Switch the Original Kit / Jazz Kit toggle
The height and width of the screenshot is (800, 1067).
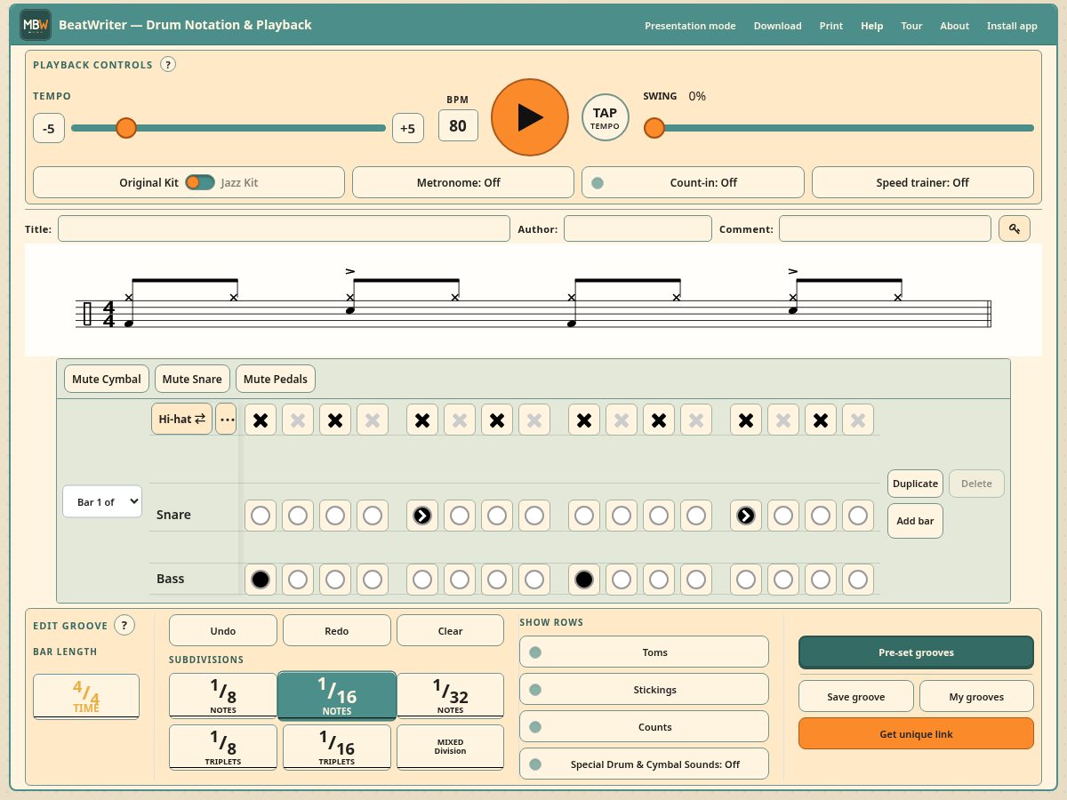click(200, 182)
